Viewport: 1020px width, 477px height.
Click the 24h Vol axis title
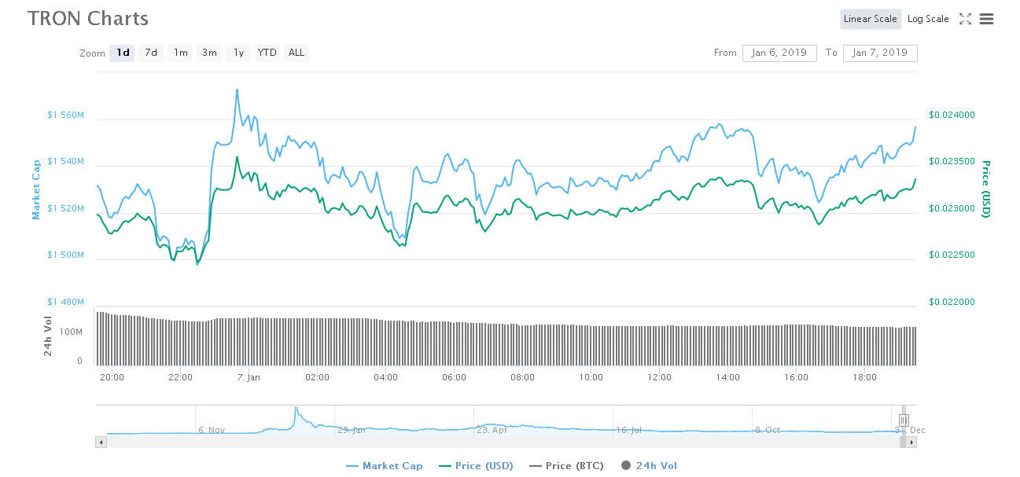click(x=48, y=336)
